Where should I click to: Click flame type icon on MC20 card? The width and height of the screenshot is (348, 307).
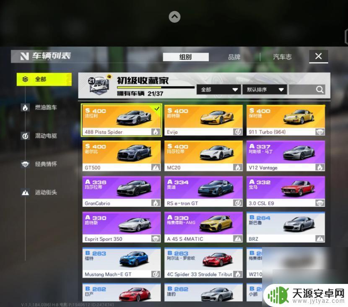point(238,167)
